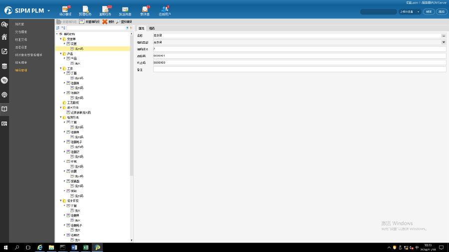
Task: Collapse the 变更单 folder node
Action: pyautogui.click(x=61, y=39)
